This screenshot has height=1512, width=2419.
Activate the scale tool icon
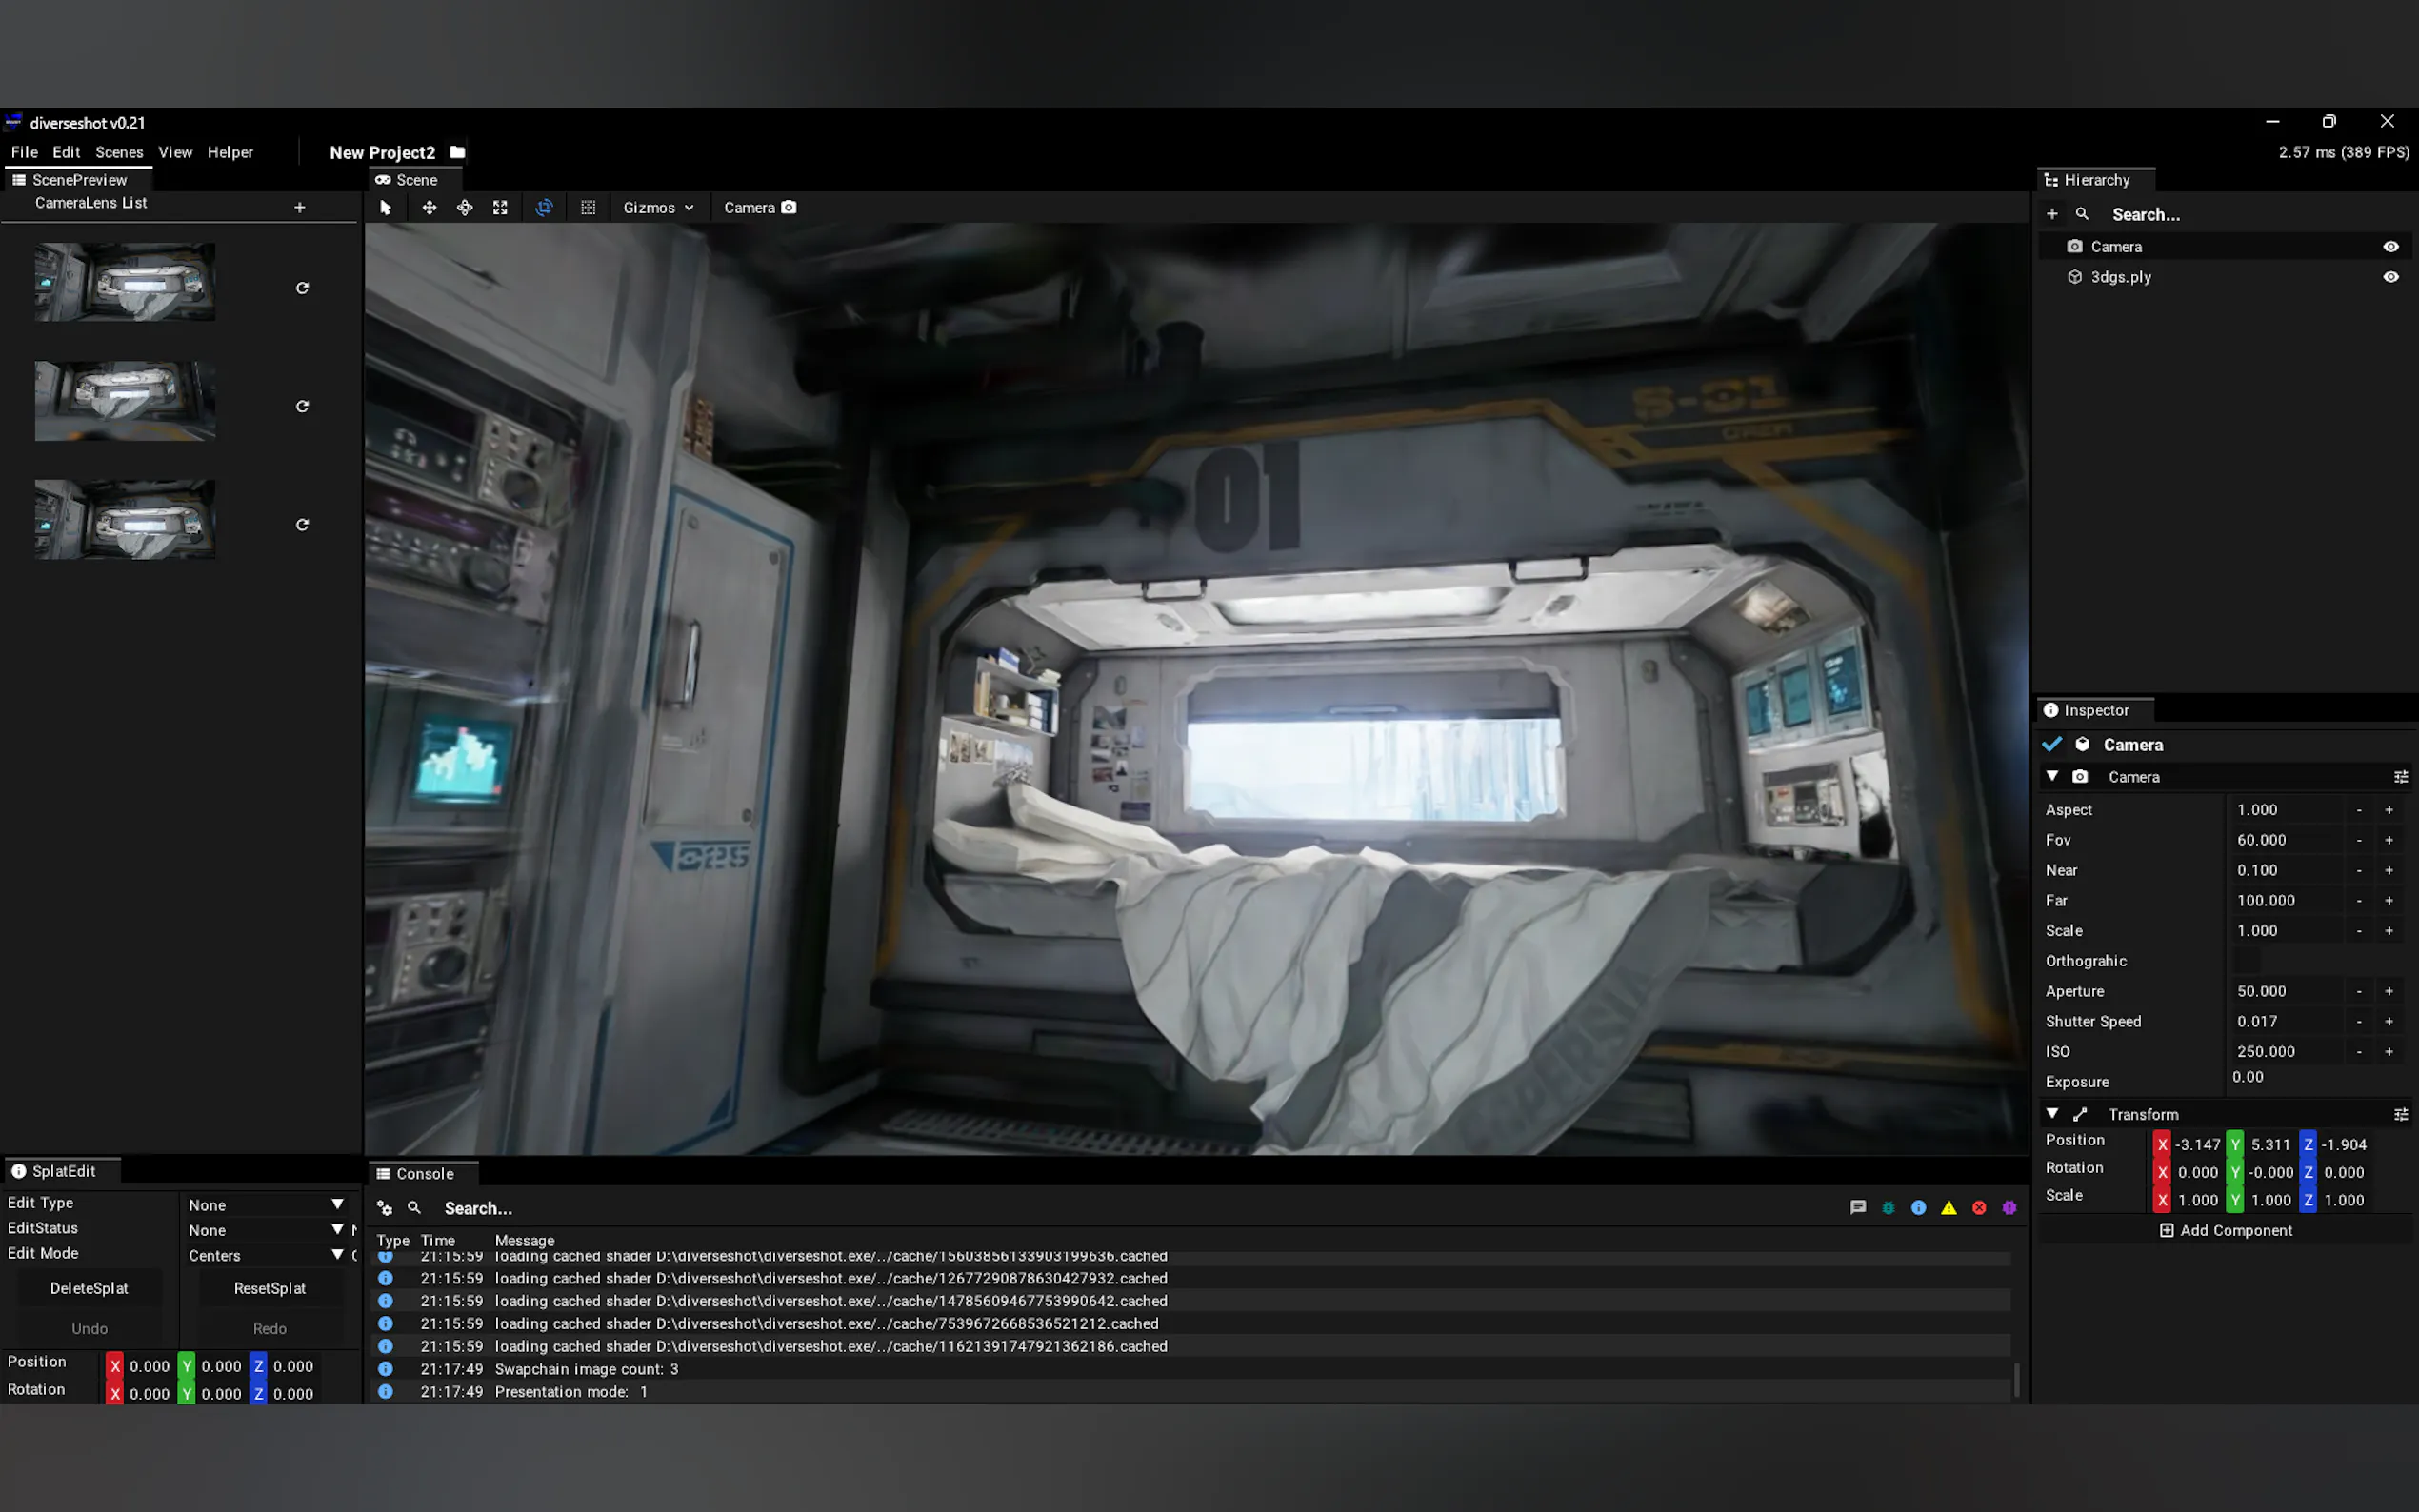click(x=500, y=208)
